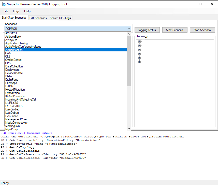This screenshot has width=218, height=185.
Task: Select the MeetingJoin scenario
Action: [66, 126]
